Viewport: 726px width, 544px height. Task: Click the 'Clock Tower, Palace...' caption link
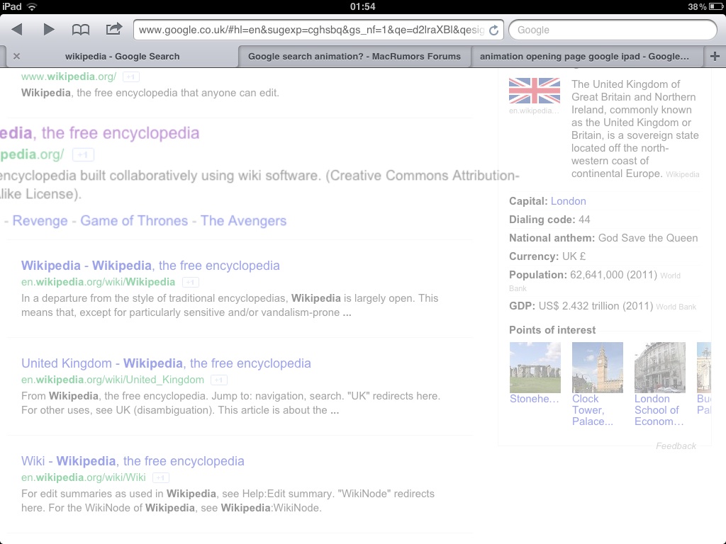coord(593,410)
